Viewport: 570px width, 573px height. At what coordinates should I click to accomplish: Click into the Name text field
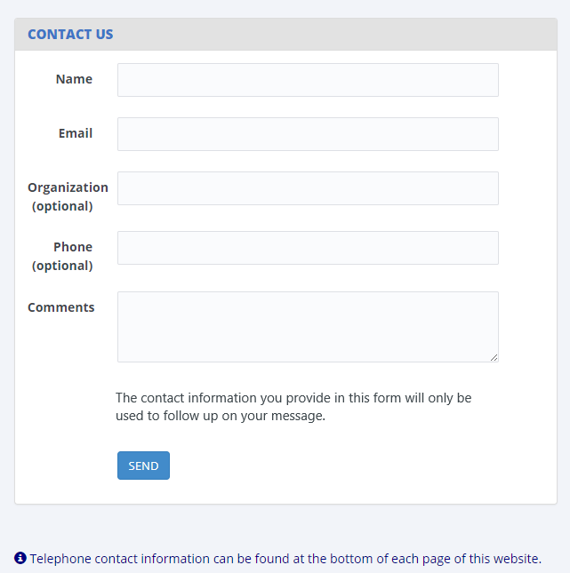point(308,80)
